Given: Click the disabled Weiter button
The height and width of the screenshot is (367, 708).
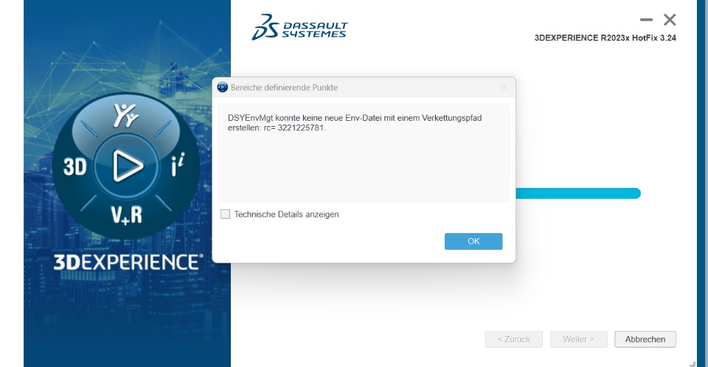Looking at the screenshot, I should (x=578, y=339).
